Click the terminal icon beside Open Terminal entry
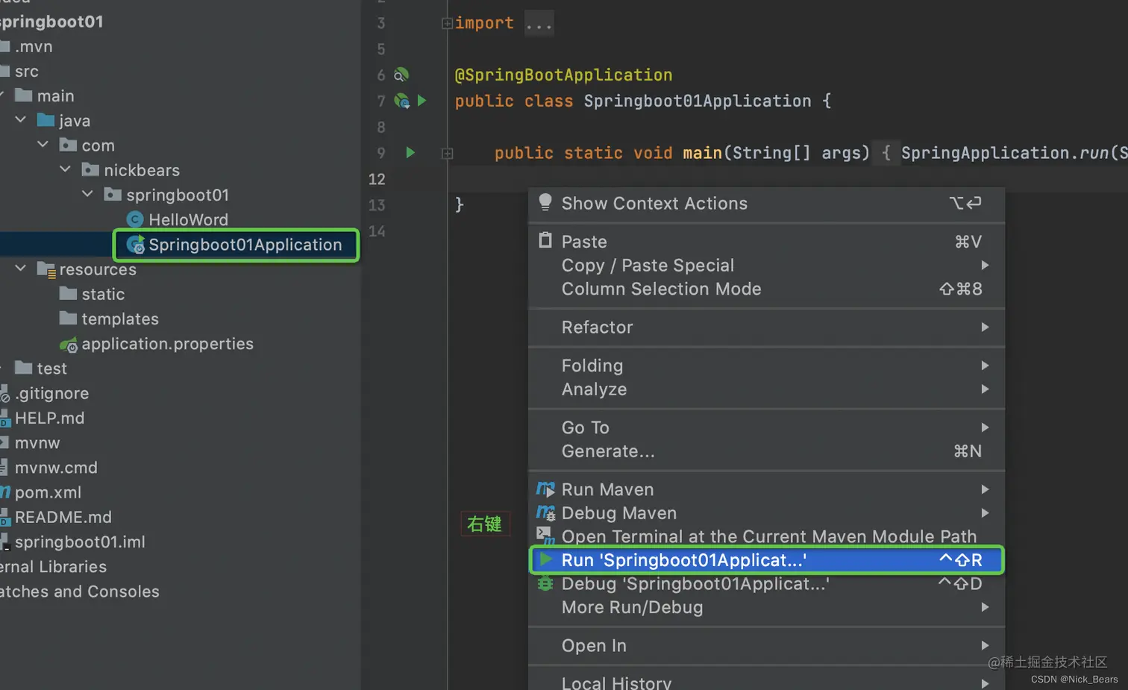The width and height of the screenshot is (1128, 690). 545,536
